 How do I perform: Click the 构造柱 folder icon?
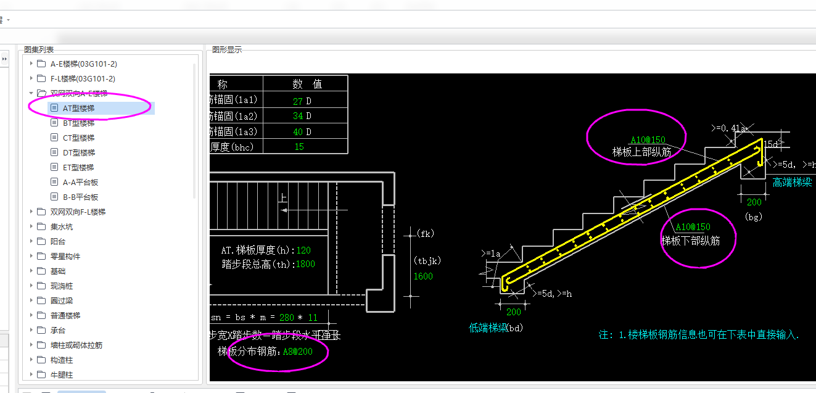coord(41,360)
